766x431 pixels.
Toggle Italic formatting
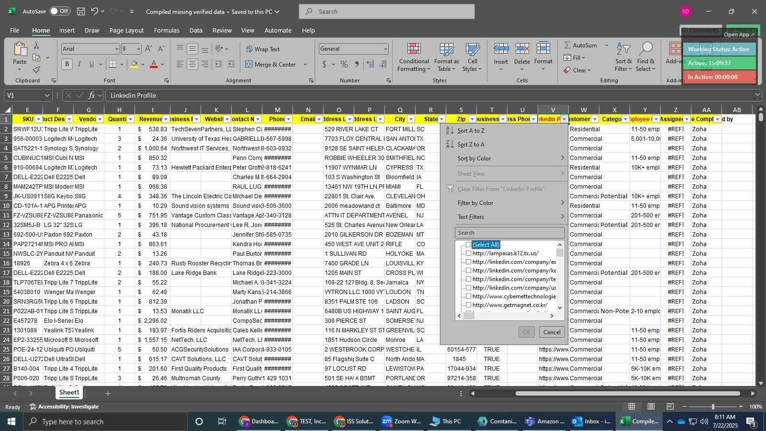pyautogui.click(x=79, y=64)
